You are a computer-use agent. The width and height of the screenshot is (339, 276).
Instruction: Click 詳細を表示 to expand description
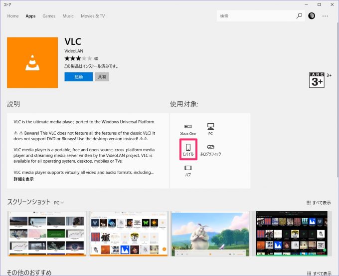coord(23,179)
